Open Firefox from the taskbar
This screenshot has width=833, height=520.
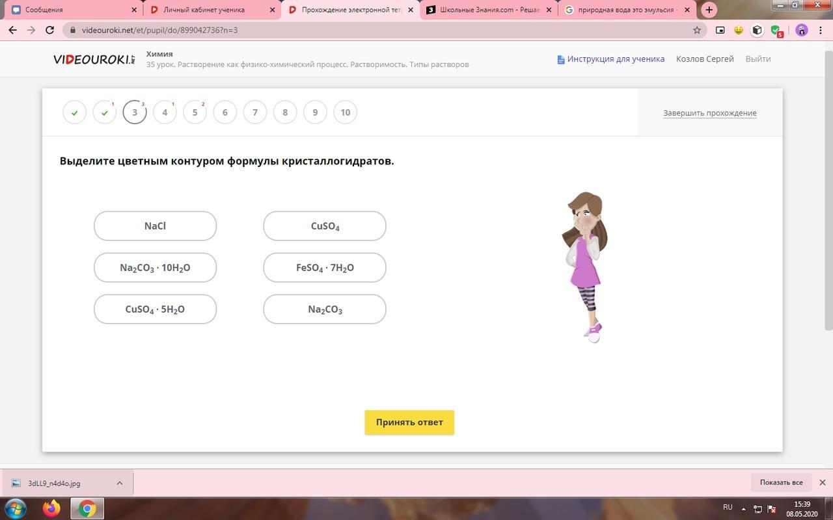(51, 508)
